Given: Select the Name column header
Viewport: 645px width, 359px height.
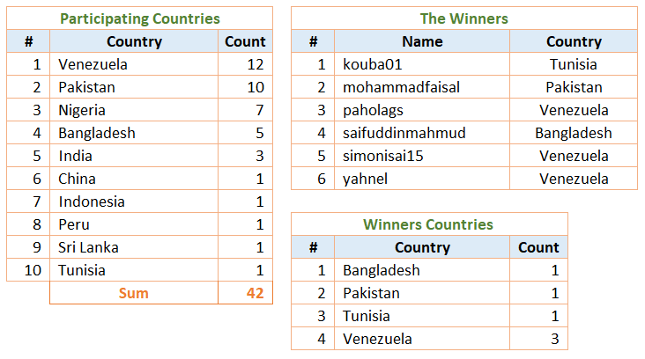Looking at the screenshot, I should 422,41.
